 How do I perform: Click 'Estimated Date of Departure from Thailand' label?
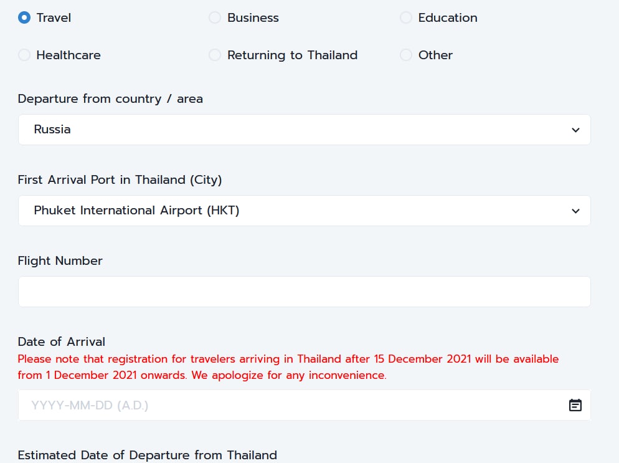pyautogui.click(x=147, y=455)
